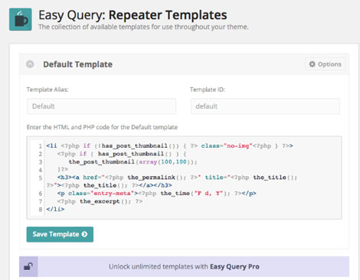Click line number 2 in the gutter
The width and height of the screenshot is (360, 280).
coord(41,154)
